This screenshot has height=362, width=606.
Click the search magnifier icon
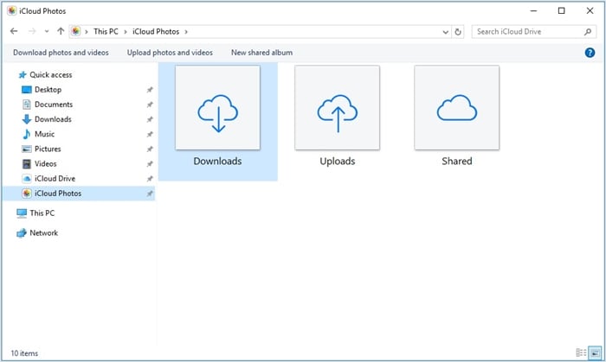588,32
